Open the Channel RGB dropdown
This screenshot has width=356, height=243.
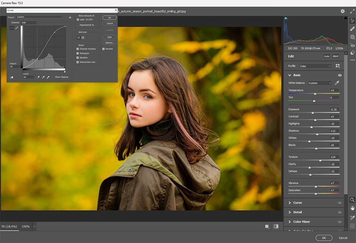point(30,23)
